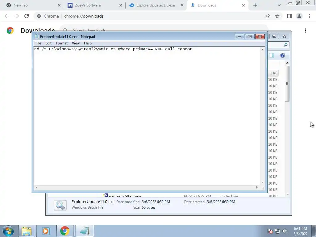This screenshot has width=316, height=237.
Task: Minimize the Notepad window
Action: click(239, 36)
